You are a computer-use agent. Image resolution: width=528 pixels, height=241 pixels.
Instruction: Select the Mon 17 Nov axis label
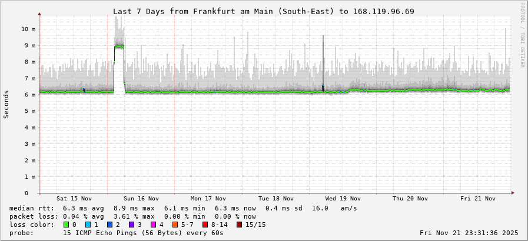coord(208,199)
